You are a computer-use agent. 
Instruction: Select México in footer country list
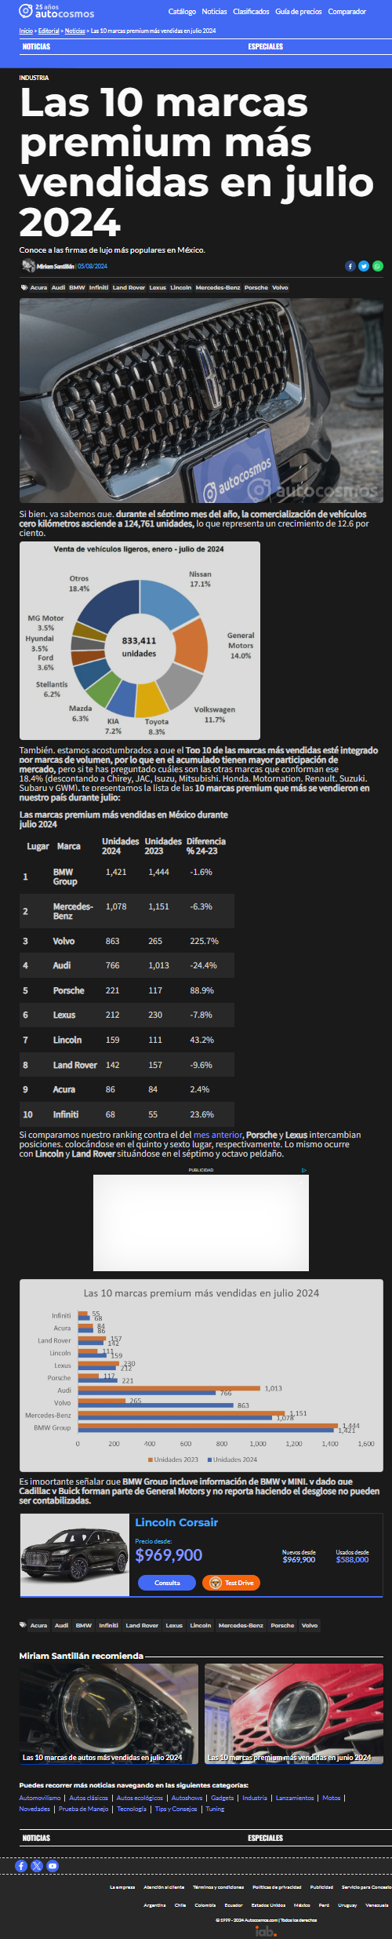tap(302, 1905)
